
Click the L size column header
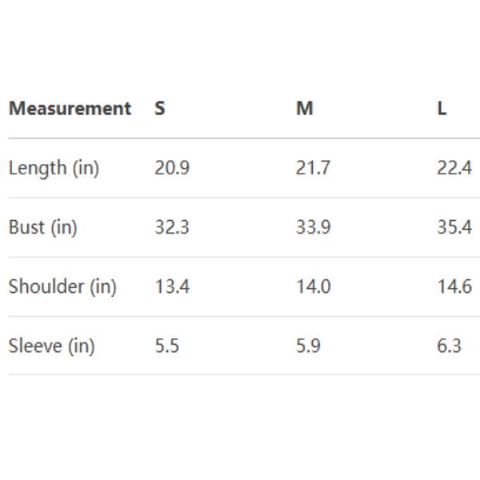tap(442, 109)
